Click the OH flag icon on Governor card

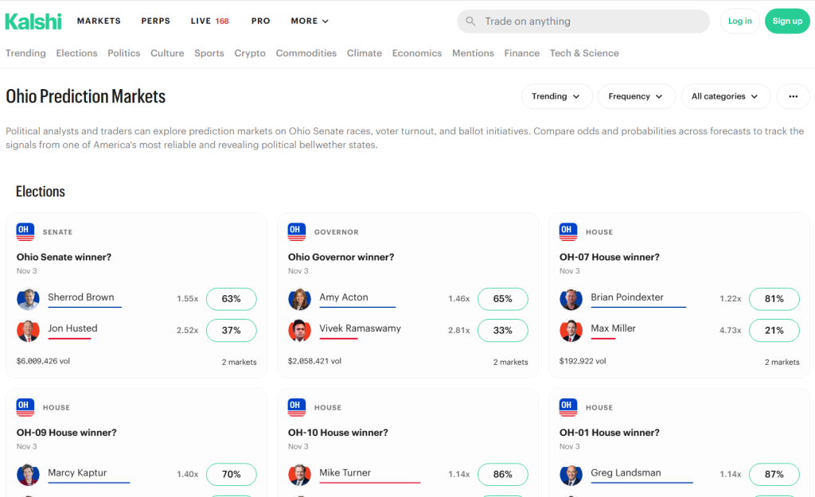tap(297, 231)
